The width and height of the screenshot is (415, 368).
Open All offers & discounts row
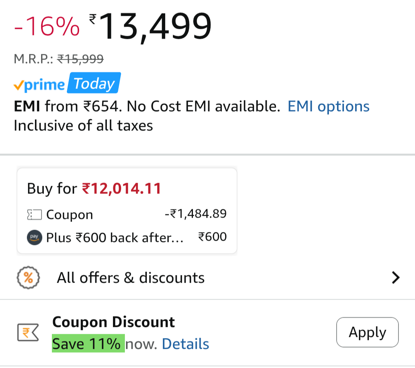pos(131,278)
